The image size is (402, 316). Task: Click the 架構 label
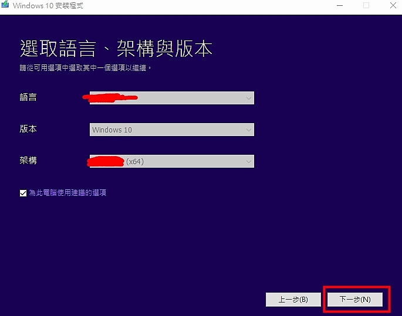[x=28, y=161]
